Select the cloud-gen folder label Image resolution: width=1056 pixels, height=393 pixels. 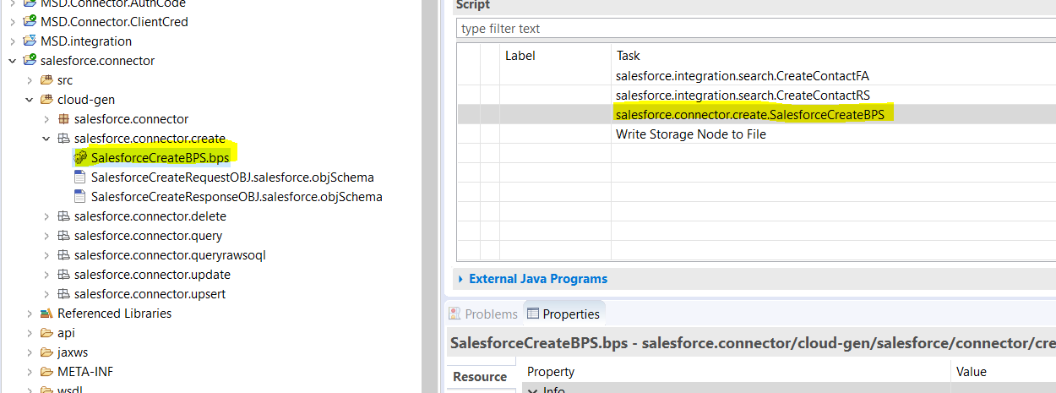pos(86,99)
